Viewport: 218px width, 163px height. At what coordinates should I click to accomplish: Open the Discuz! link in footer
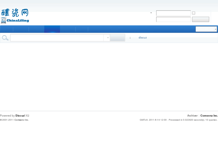point(20,115)
